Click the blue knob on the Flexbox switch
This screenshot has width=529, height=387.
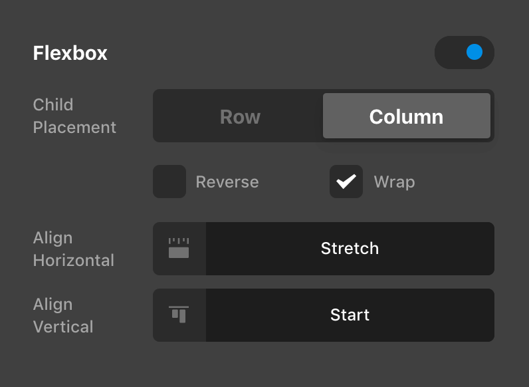[475, 53]
